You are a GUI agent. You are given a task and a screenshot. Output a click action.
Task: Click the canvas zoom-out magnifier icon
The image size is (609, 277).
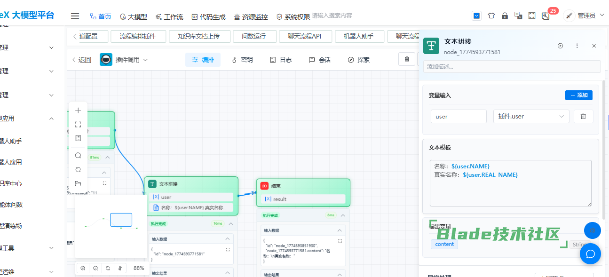click(x=95, y=268)
